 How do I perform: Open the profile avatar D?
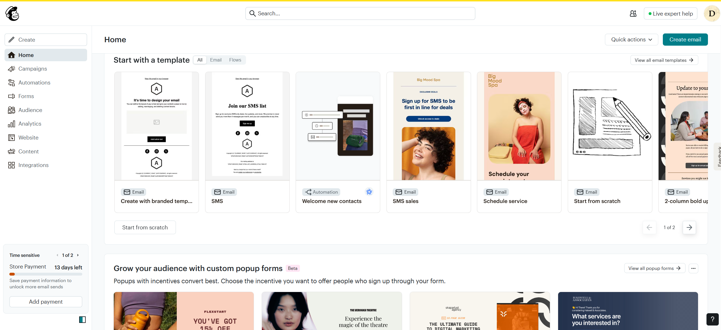[712, 14]
